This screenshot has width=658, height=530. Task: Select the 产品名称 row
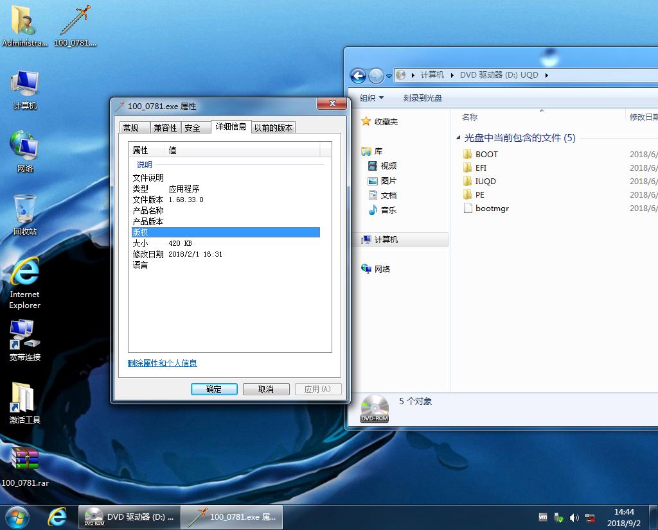226,210
